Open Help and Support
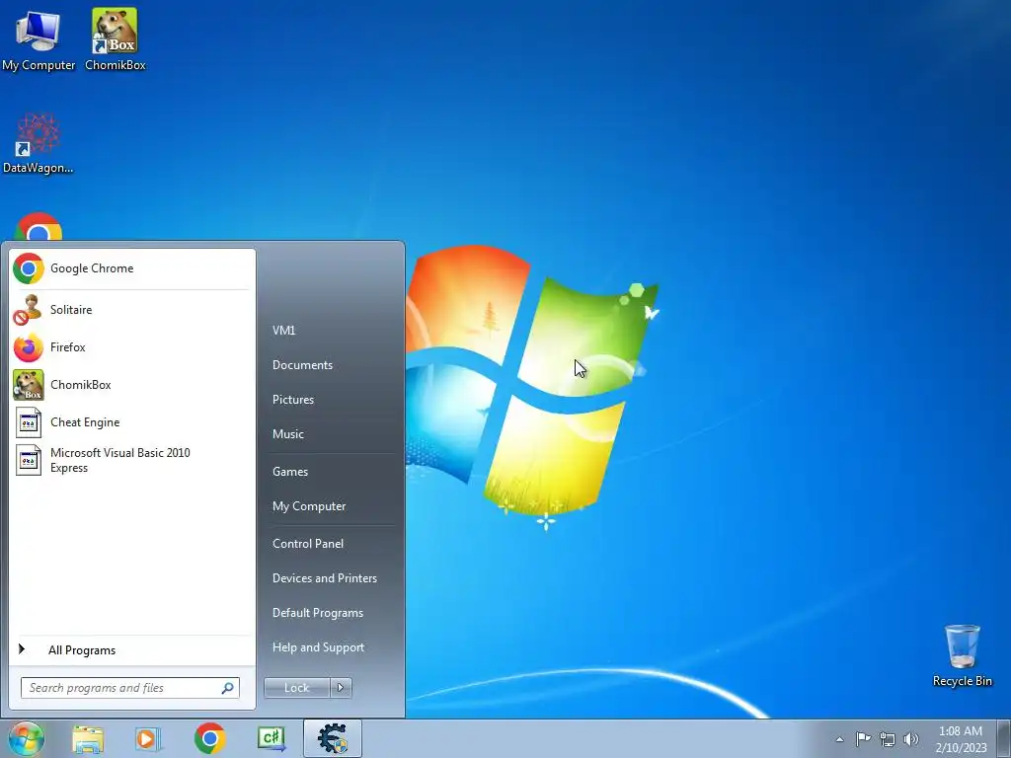1011x758 pixels. pos(318,647)
